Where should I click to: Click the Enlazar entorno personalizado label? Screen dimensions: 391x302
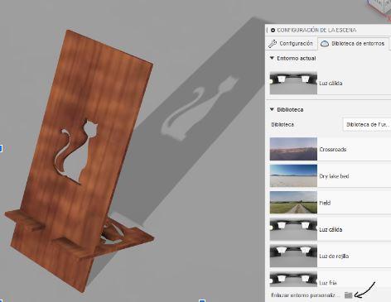pos(305,295)
